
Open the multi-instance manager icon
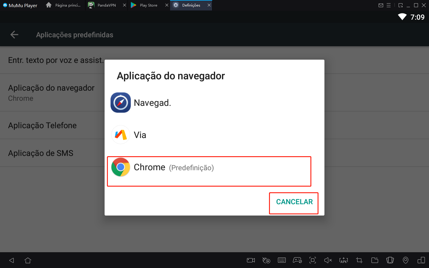pos(421,260)
